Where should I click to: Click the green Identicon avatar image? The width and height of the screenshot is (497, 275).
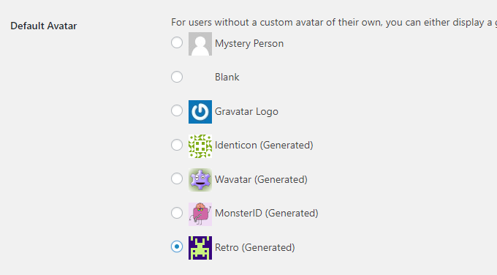click(200, 146)
